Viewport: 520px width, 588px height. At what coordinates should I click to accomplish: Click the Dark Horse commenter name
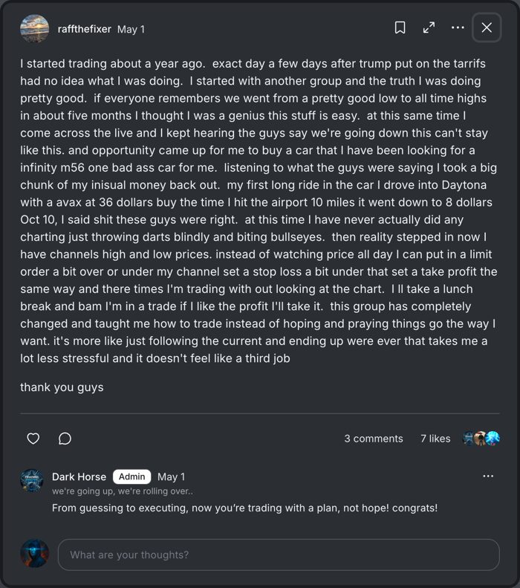[x=79, y=476]
